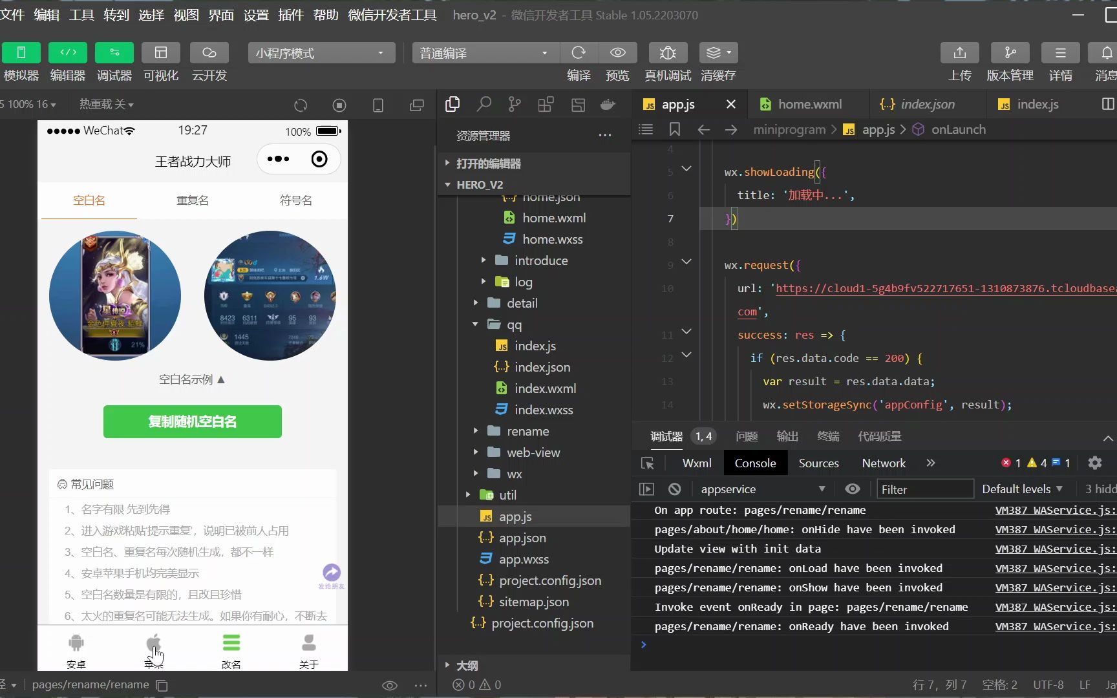The image size is (1117, 698).
Task: Open Default levels dropdown
Action: pyautogui.click(x=1021, y=489)
